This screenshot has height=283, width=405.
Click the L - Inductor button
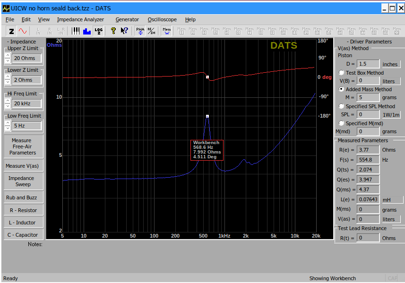click(23, 223)
